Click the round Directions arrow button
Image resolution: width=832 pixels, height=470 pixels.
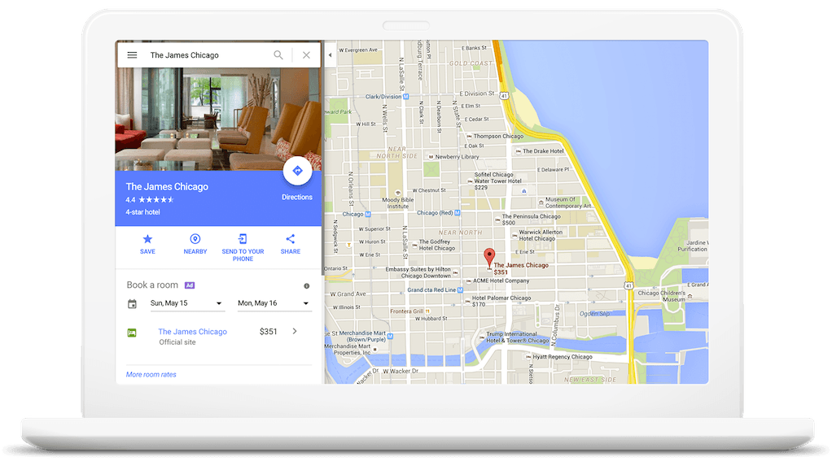pyautogui.click(x=297, y=171)
